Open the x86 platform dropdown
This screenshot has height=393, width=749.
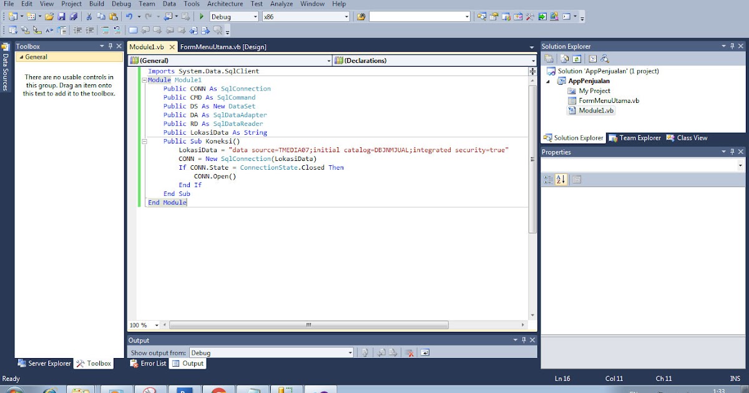pos(346,17)
